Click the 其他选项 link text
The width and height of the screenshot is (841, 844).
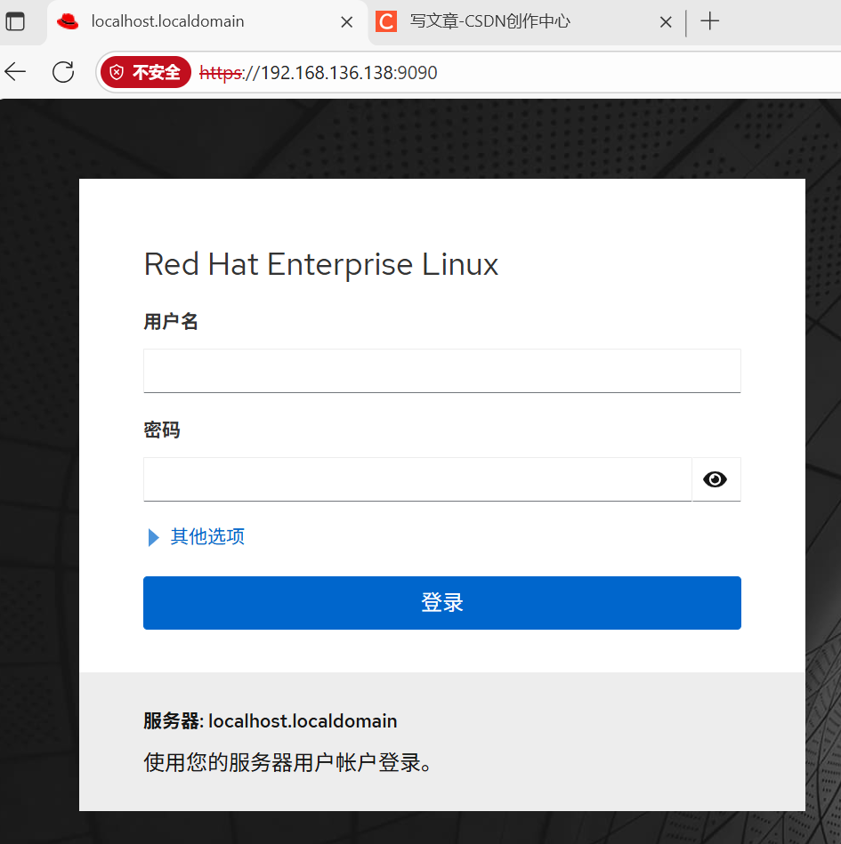207,536
